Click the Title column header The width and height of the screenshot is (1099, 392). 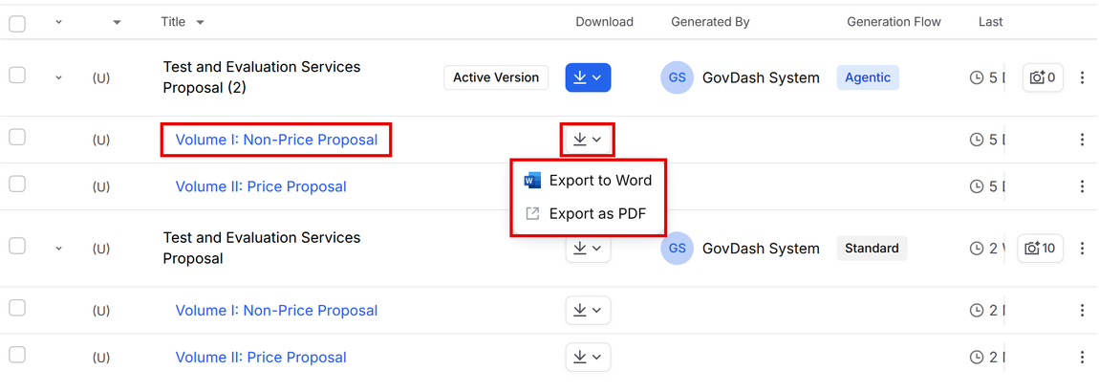(x=173, y=22)
